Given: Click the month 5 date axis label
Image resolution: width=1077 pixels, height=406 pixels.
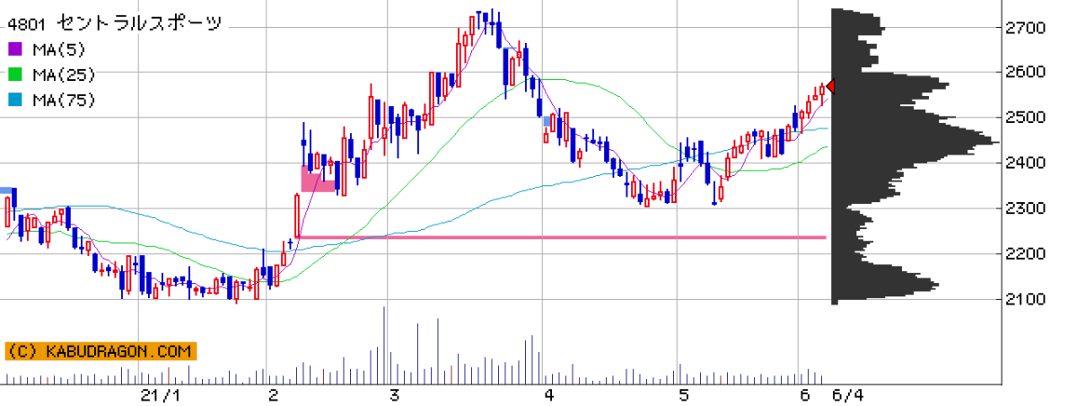Looking at the screenshot, I should 684,396.
